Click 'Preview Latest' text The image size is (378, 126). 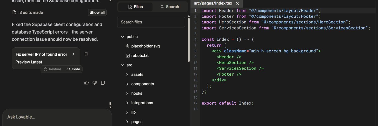click(x=29, y=62)
